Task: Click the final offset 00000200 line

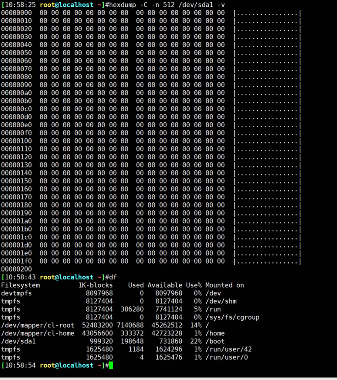Action: pos(16,269)
